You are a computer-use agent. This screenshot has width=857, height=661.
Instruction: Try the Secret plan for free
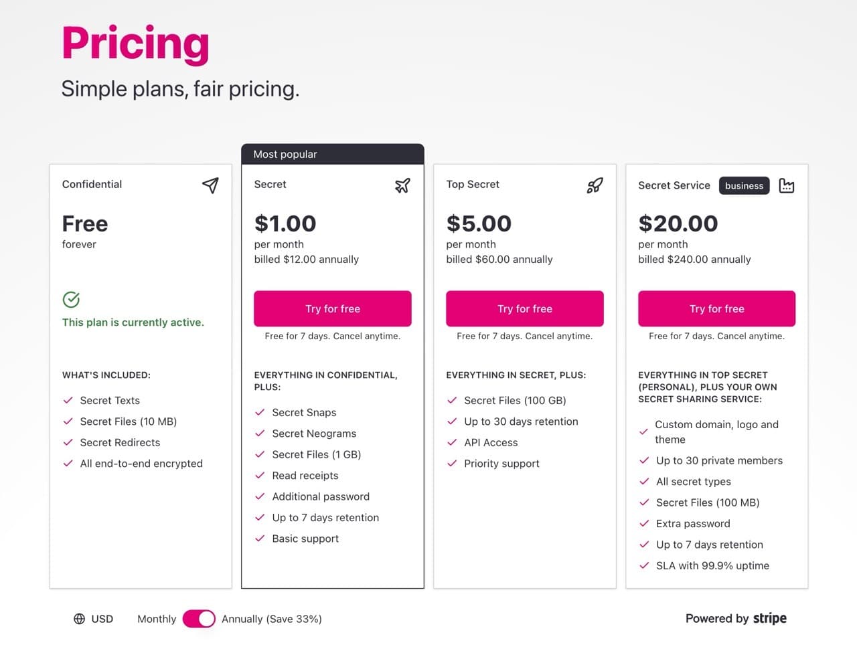(332, 308)
